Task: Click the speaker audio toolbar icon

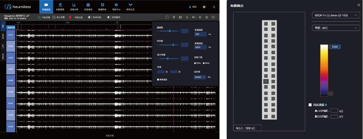Action: (x=193, y=17)
